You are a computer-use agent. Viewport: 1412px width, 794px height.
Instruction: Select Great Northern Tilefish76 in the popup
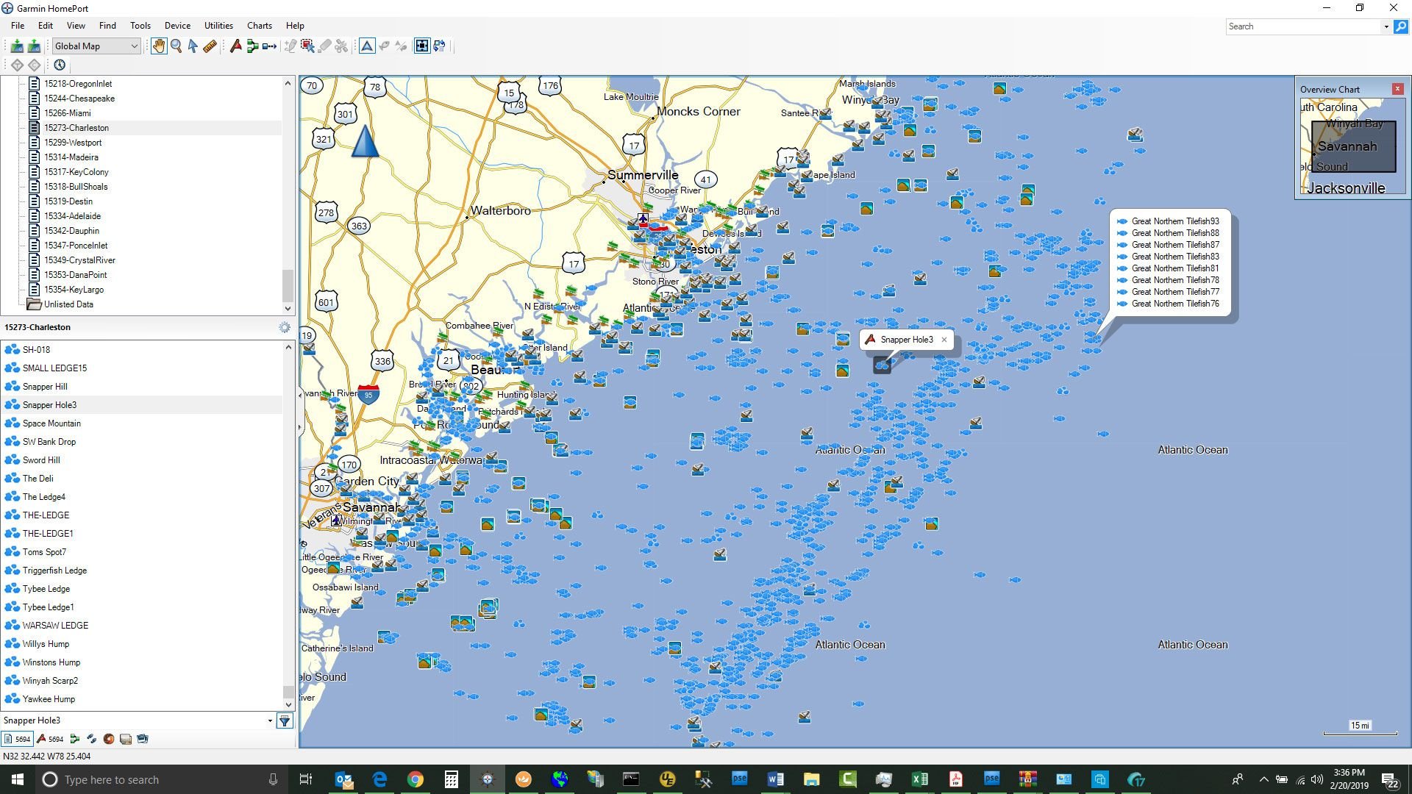1174,304
